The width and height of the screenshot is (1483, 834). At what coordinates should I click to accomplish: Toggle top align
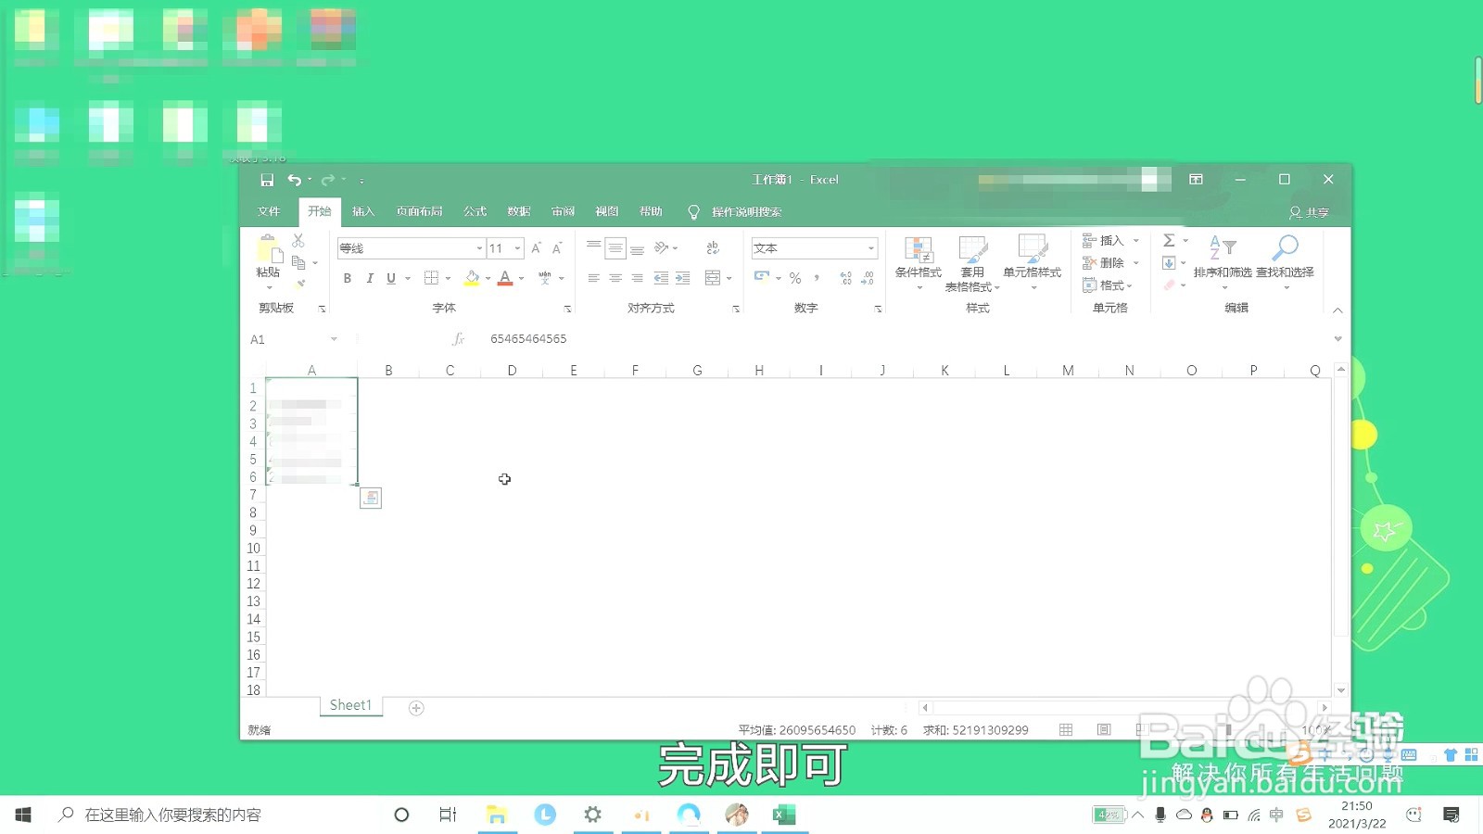pyautogui.click(x=593, y=248)
